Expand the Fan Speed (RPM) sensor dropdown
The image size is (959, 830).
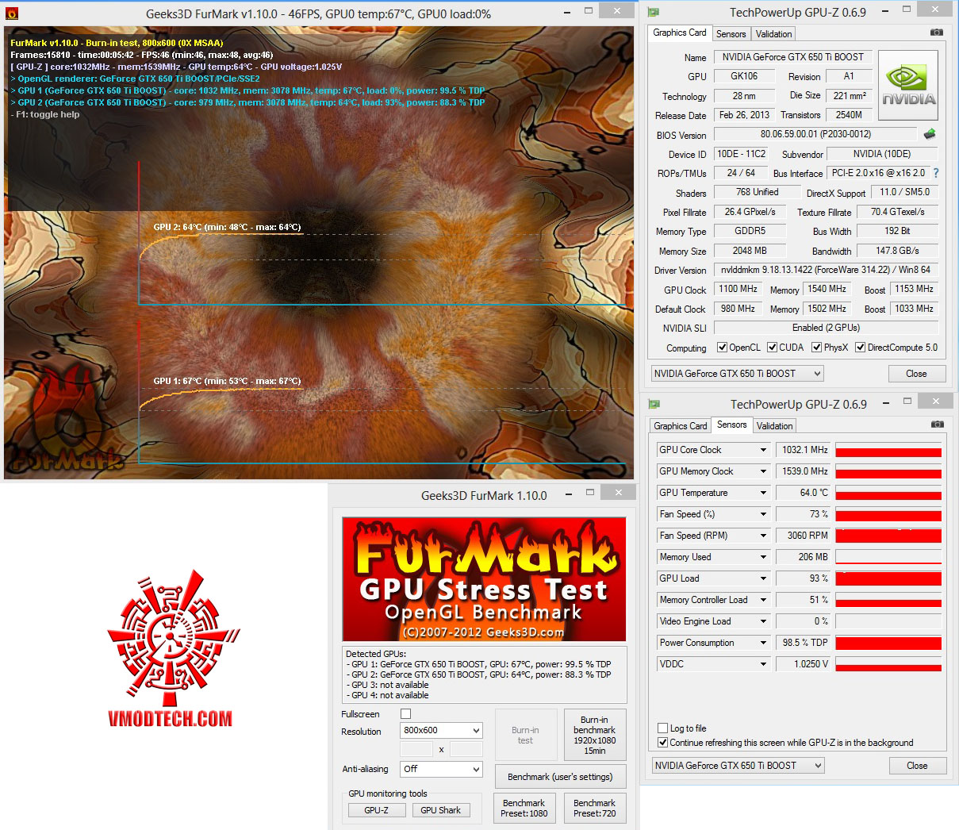click(763, 536)
